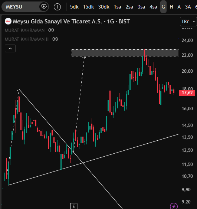This screenshot has height=209, width=197.
Task: Click the 12,50 price axis label
Action: (187, 150)
